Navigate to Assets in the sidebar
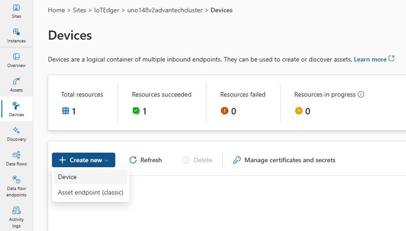 pyautogui.click(x=16, y=85)
